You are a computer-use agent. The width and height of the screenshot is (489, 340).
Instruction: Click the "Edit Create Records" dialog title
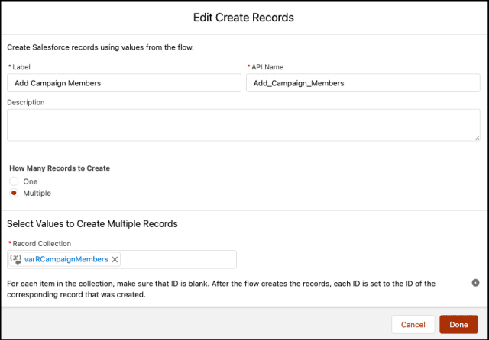(x=244, y=18)
